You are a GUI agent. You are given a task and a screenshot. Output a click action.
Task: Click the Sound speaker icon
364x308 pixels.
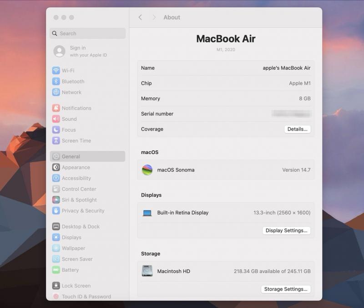pos(56,119)
